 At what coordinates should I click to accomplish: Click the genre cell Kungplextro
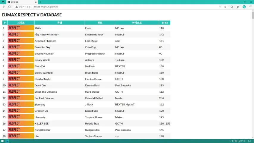tap(92, 130)
